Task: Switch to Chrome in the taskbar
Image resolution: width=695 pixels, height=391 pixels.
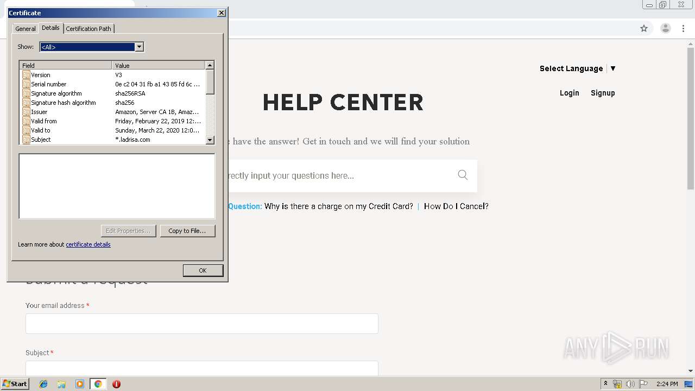Action: pos(98,384)
